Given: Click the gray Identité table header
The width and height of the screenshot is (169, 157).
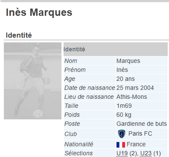Looking at the screenshot, I should 116,49.
